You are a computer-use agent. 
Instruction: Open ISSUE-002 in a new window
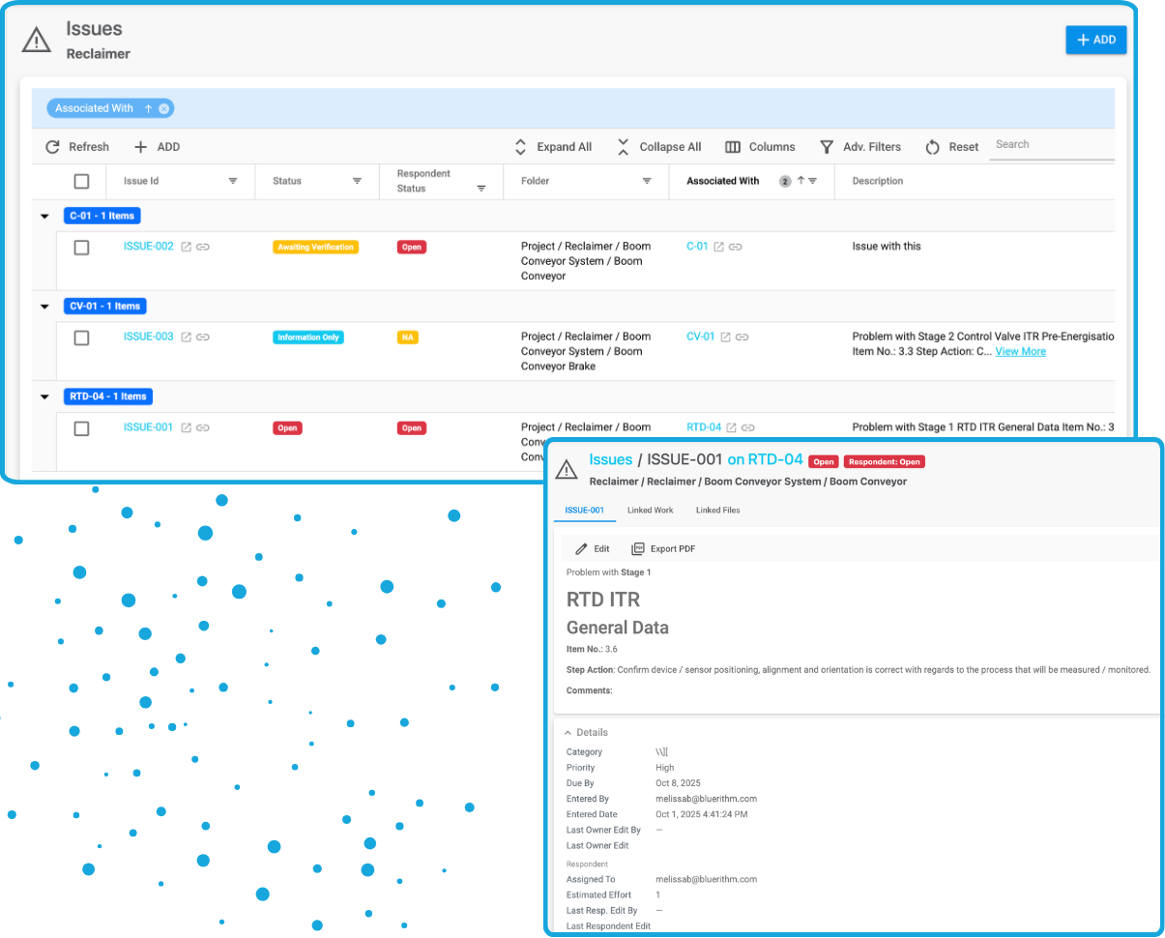tap(187, 247)
